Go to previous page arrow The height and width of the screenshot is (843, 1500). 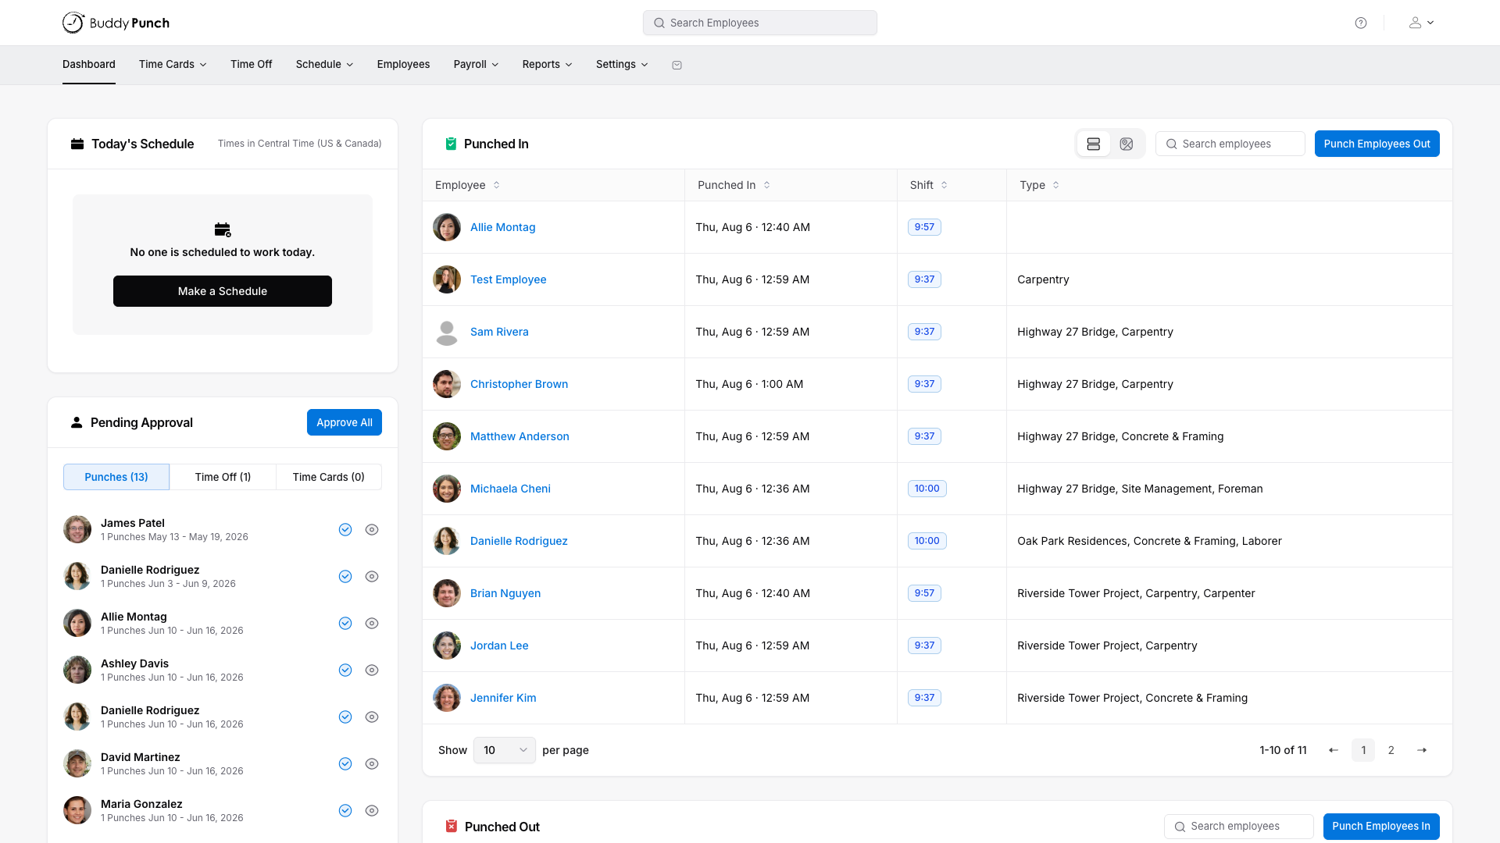click(x=1334, y=750)
